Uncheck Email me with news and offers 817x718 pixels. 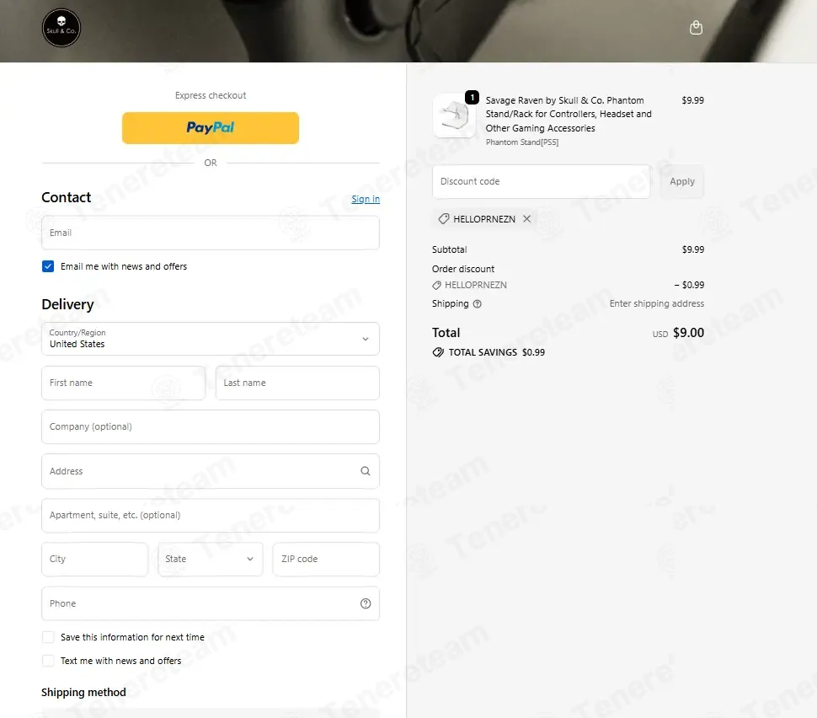[x=48, y=266]
